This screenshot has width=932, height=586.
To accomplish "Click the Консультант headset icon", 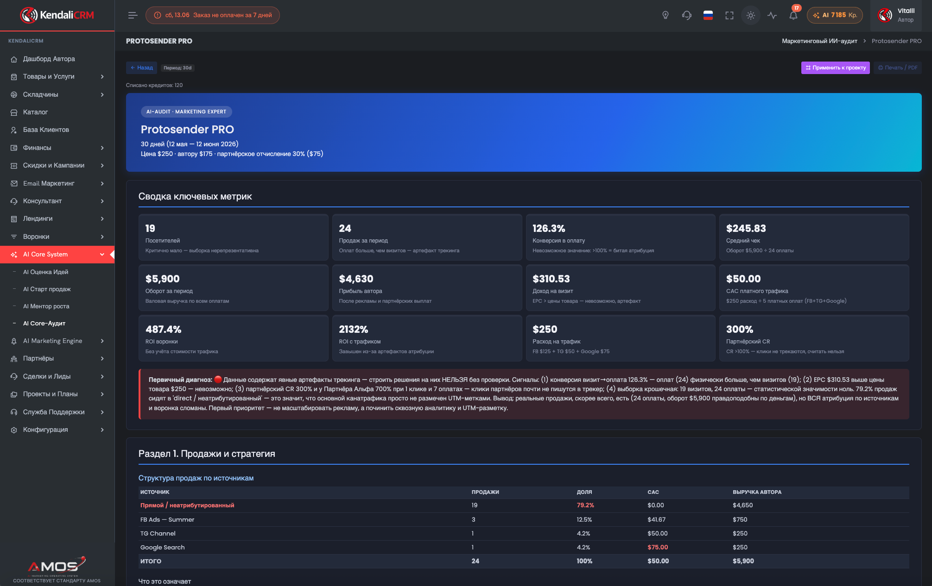I will tap(14, 201).
